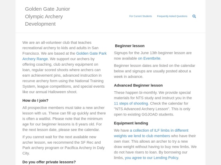Screen dimensions: 221x165
Task: Visit the 11 steps of shooting link
Action: [131, 103]
